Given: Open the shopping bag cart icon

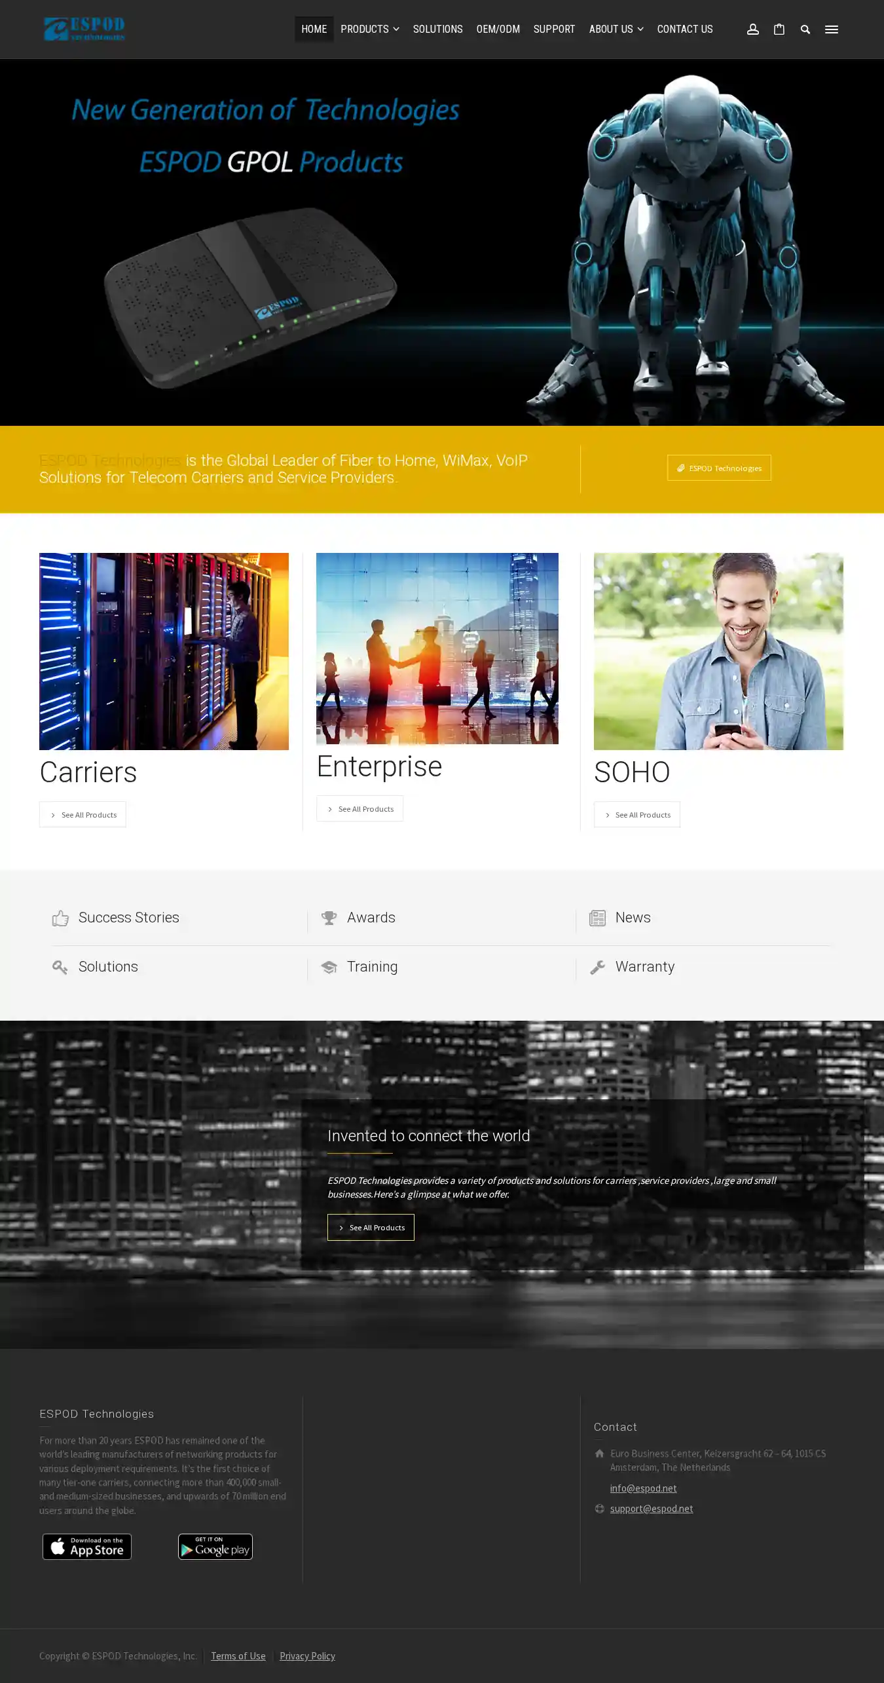Looking at the screenshot, I should [x=779, y=29].
